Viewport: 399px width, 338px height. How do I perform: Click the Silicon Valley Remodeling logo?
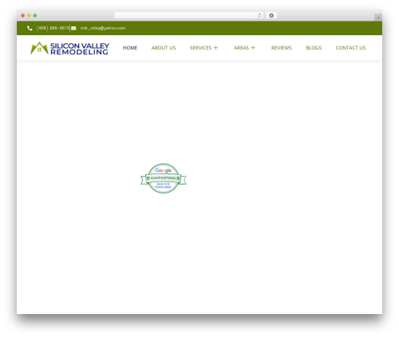point(69,48)
